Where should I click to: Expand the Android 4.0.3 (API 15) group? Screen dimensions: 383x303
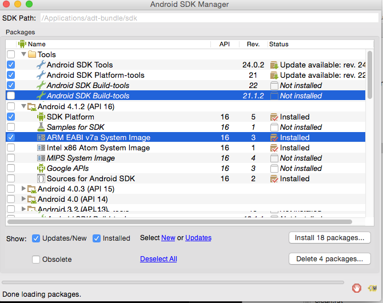coord(23,189)
